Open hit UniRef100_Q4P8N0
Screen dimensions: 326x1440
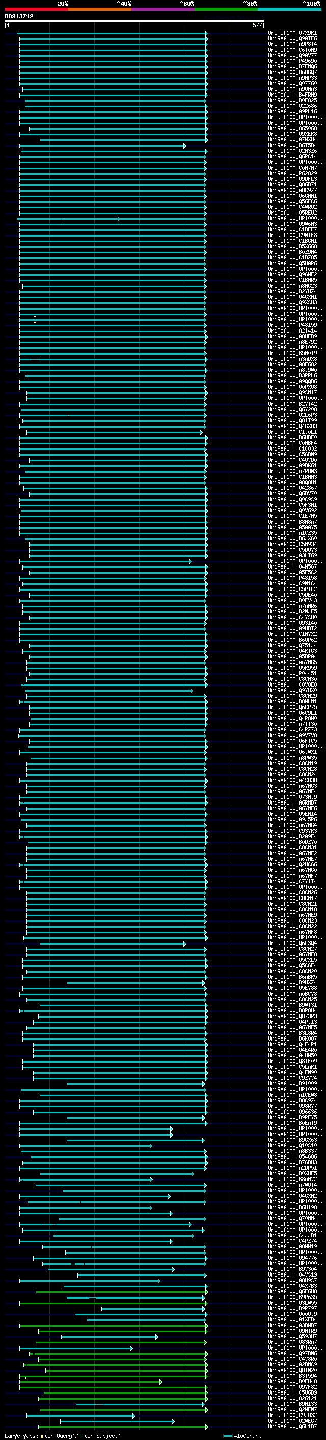(x=292, y=718)
